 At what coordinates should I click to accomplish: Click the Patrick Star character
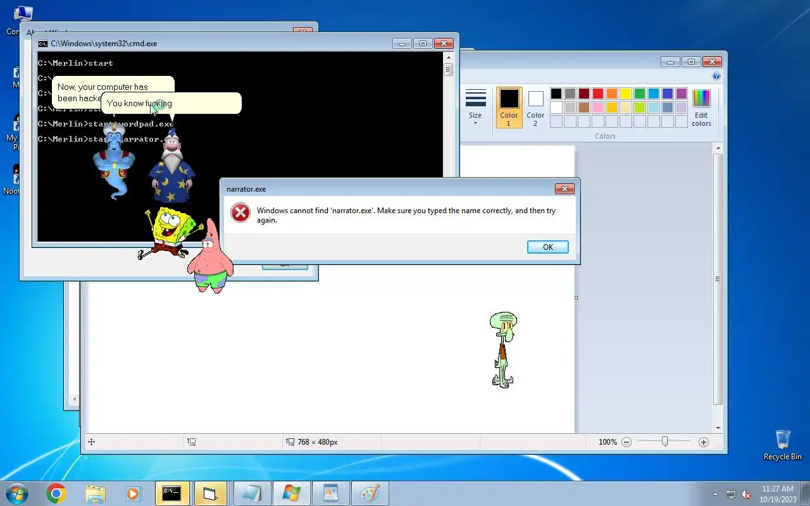point(211,256)
